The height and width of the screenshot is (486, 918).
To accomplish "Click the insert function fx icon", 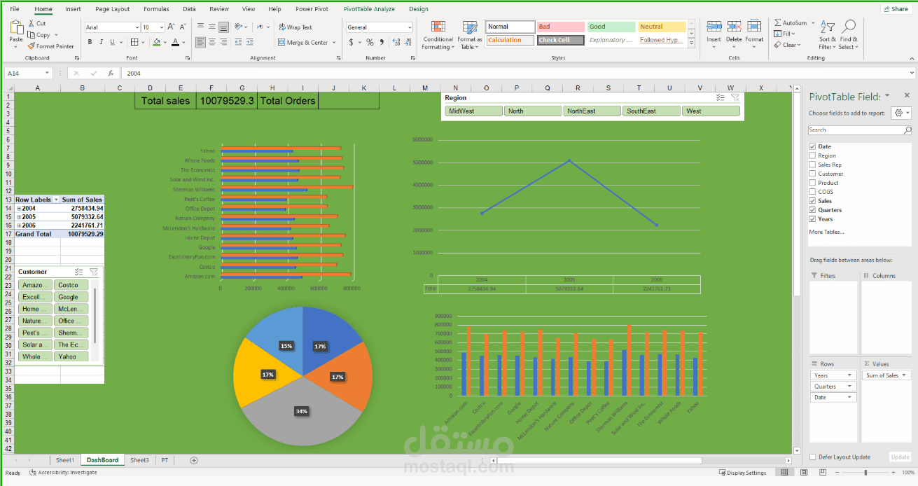I will pos(111,73).
